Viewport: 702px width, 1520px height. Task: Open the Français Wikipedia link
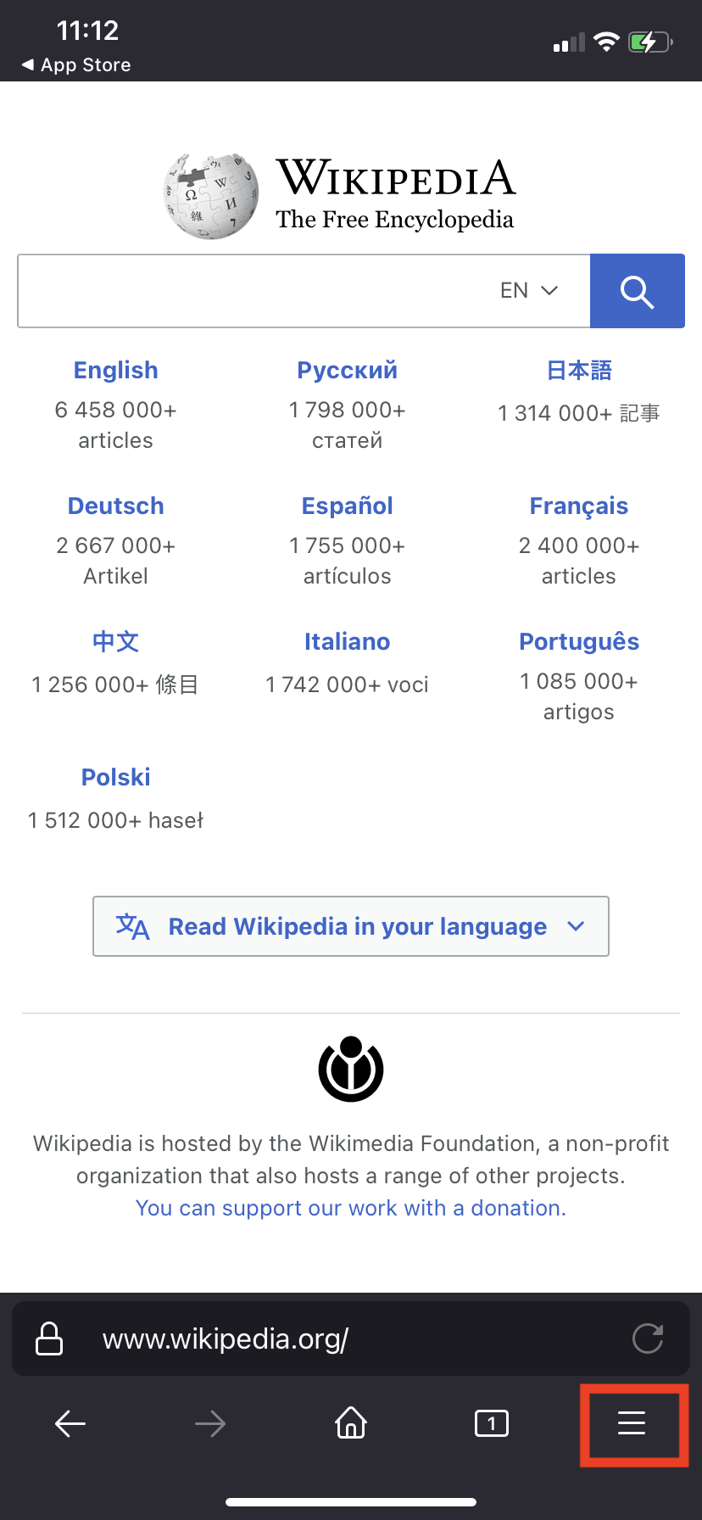(x=579, y=506)
